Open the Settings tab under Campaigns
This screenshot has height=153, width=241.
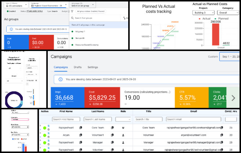click(93, 68)
